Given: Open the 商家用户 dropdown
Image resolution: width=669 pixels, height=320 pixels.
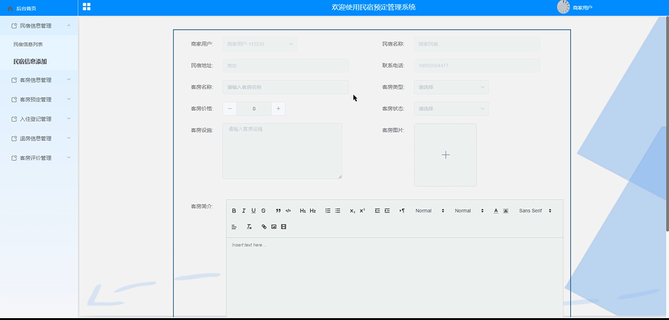Looking at the screenshot, I should [260, 44].
